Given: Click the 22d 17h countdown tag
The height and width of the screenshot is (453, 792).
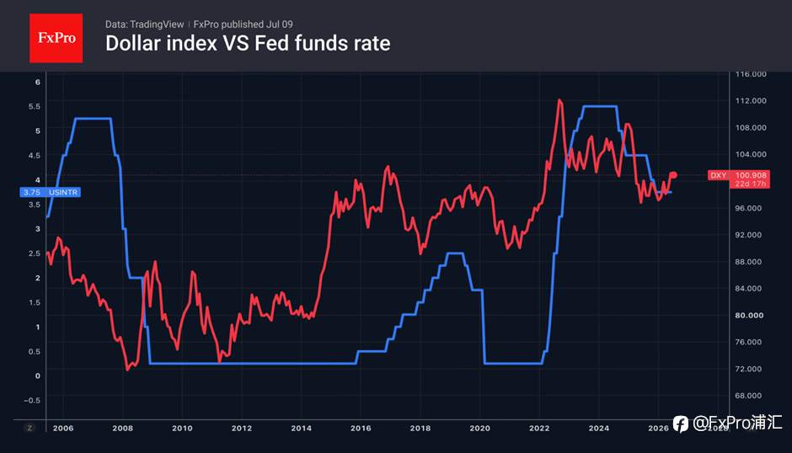Looking at the screenshot, I should pos(750,184).
